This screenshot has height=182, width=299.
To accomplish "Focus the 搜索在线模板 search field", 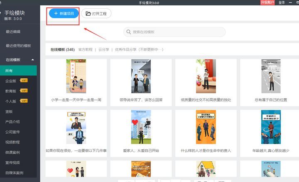I will click(174, 32).
